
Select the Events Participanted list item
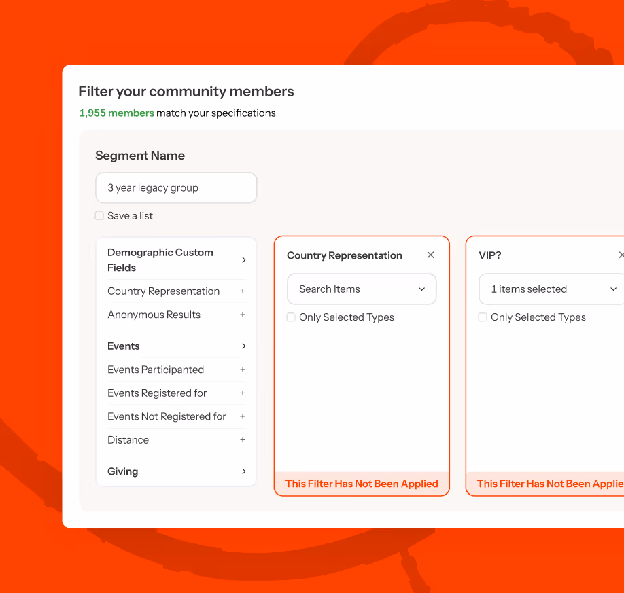click(x=176, y=370)
